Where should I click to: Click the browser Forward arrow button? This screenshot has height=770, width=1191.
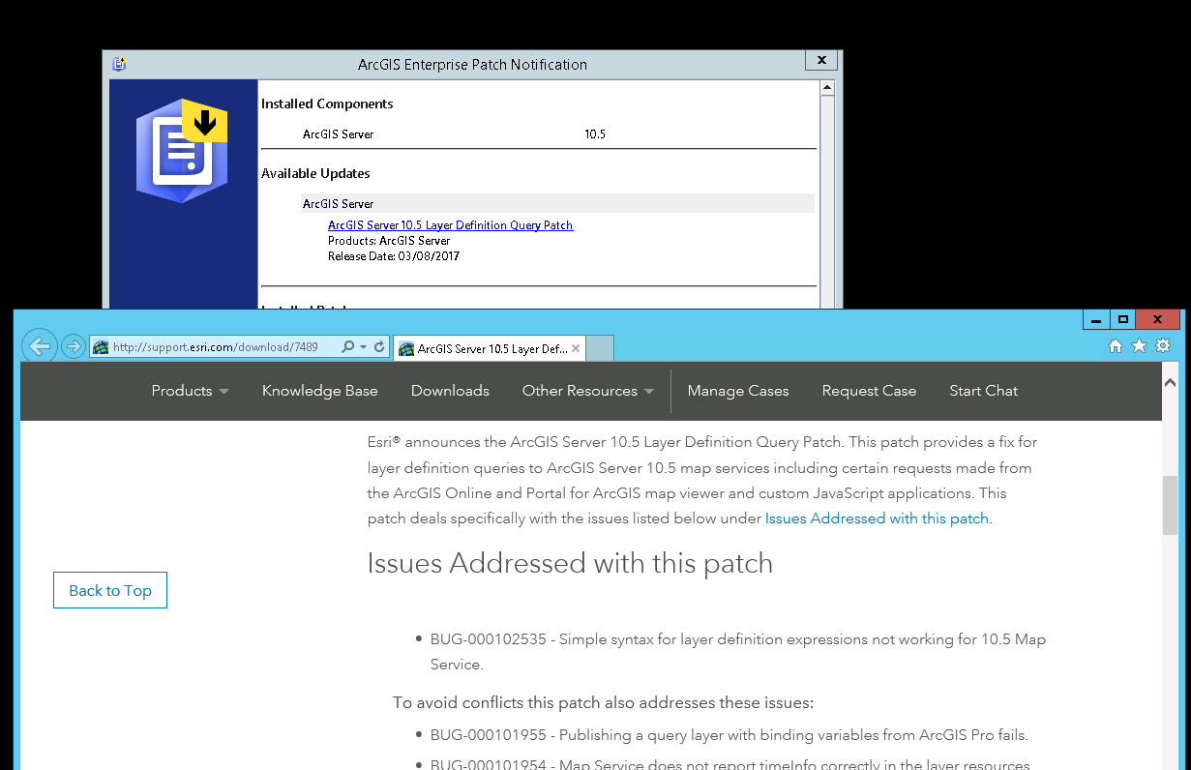tap(73, 346)
